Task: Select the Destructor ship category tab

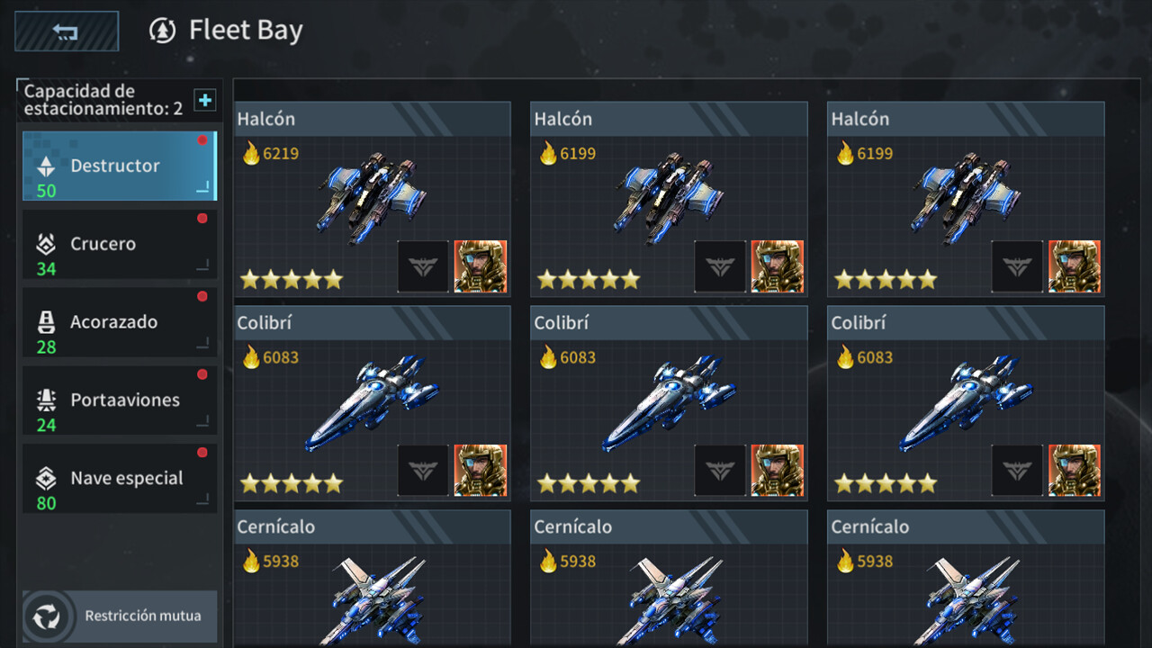Action: click(x=120, y=166)
